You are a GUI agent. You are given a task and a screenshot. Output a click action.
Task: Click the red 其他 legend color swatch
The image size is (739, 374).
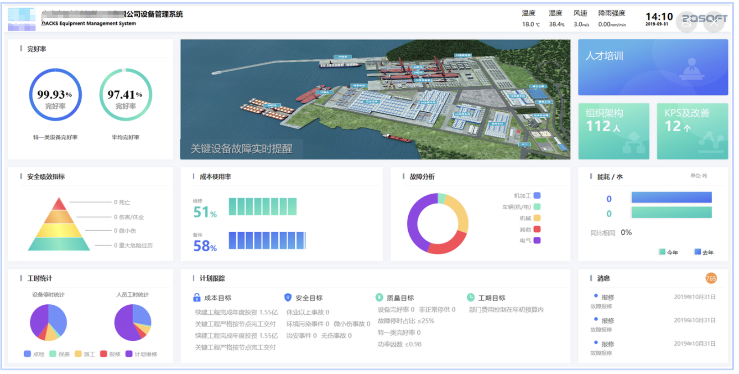pyautogui.click(x=537, y=229)
